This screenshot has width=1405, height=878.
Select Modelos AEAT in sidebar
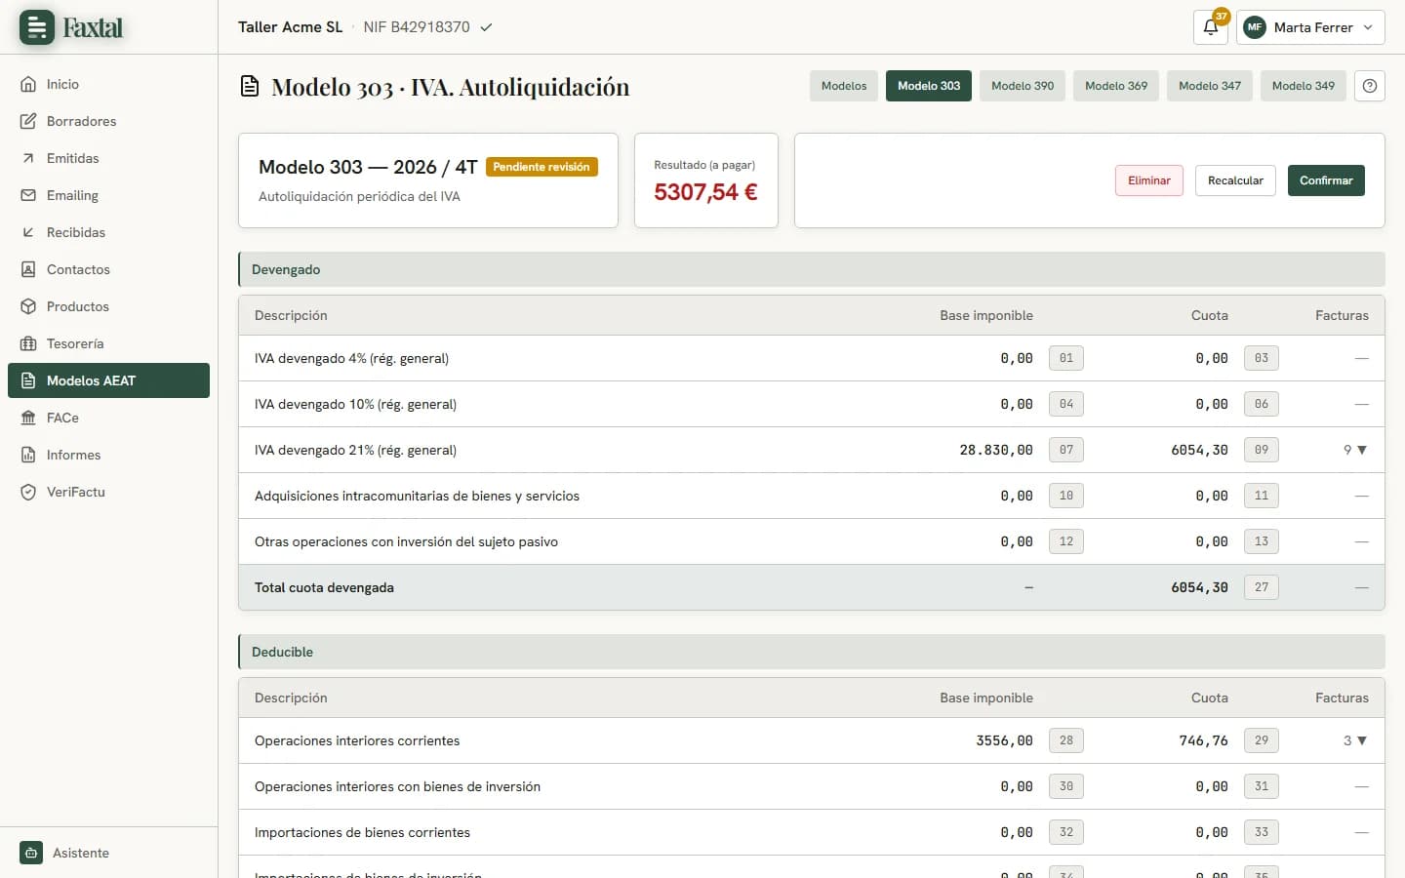pos(108,380)
